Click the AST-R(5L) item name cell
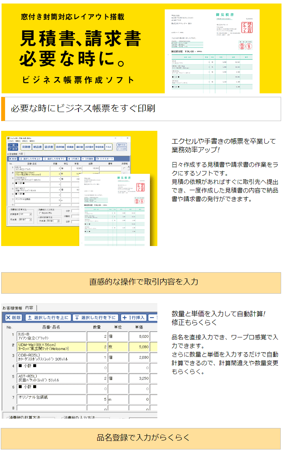This screenshot has height=453, width=285. [52, 378]
